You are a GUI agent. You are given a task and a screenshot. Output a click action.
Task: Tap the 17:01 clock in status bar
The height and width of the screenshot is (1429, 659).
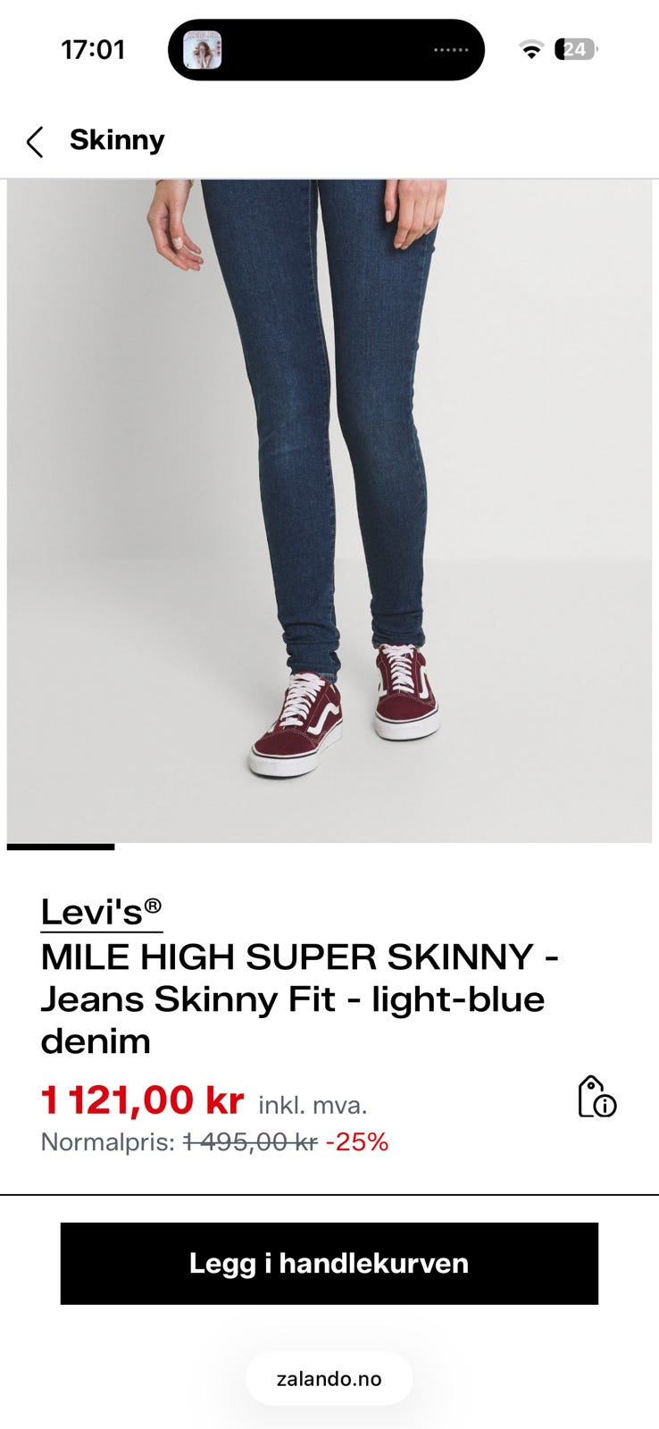click(93, 50)
